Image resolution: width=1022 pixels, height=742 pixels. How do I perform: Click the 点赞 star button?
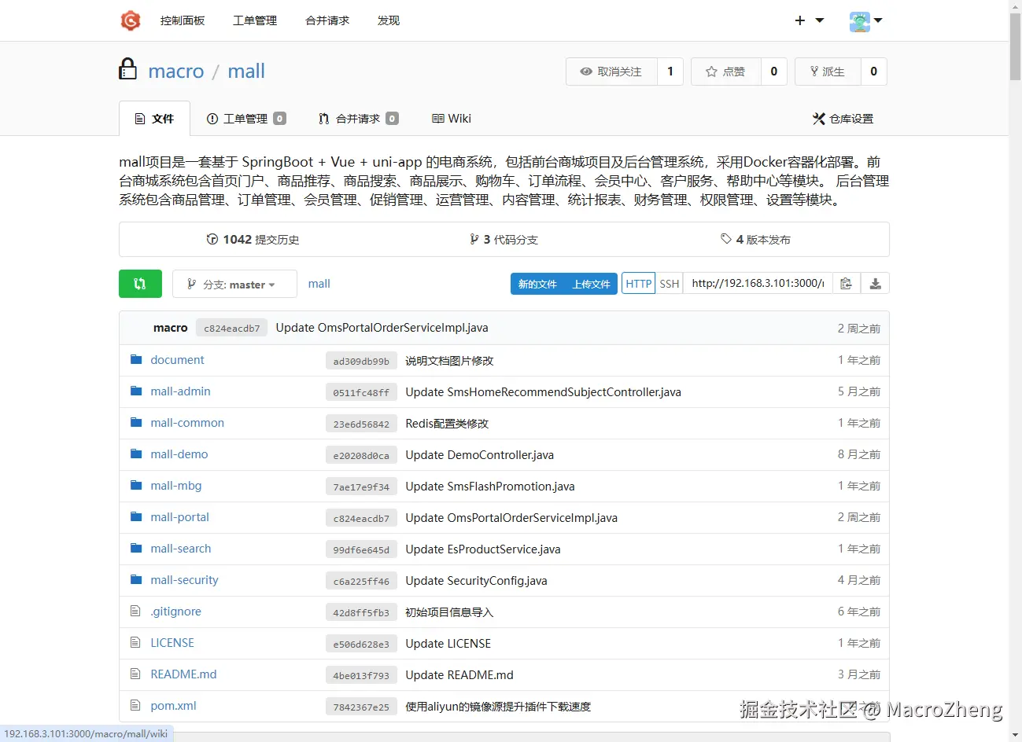click(x=725, y=72)
